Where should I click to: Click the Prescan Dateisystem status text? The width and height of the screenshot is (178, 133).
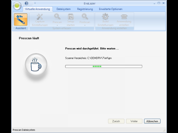click(24, 130)
